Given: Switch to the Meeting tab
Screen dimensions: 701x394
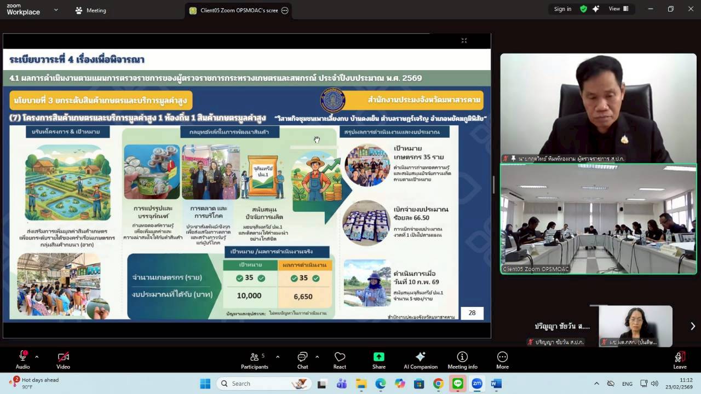Looking at the screenshot, I should click(91, 10).
